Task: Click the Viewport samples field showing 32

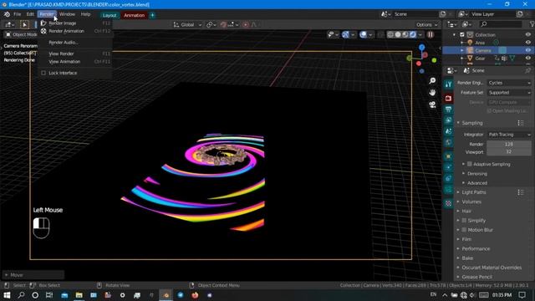Action: coord(509,152)
